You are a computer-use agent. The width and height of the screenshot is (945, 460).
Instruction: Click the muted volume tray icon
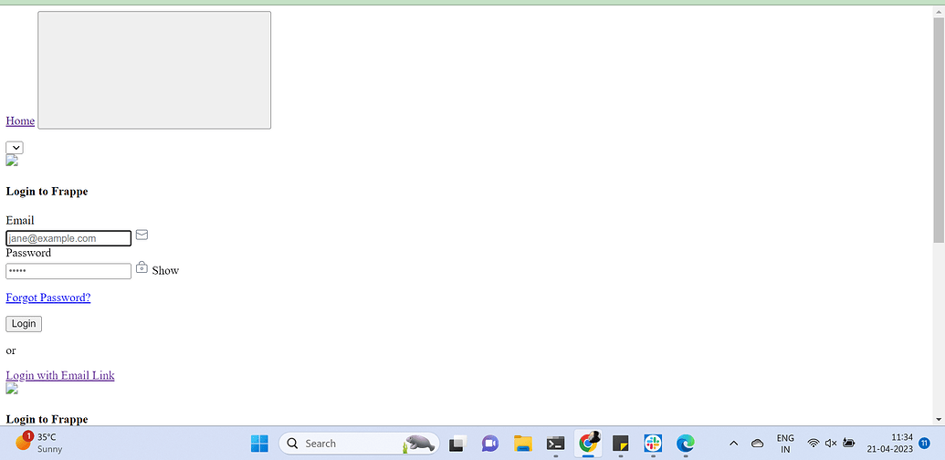(831, 444)
